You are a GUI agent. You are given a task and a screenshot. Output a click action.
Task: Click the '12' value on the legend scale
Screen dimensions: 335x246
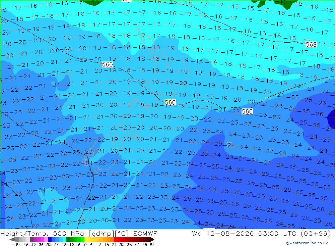click(99, 245)
